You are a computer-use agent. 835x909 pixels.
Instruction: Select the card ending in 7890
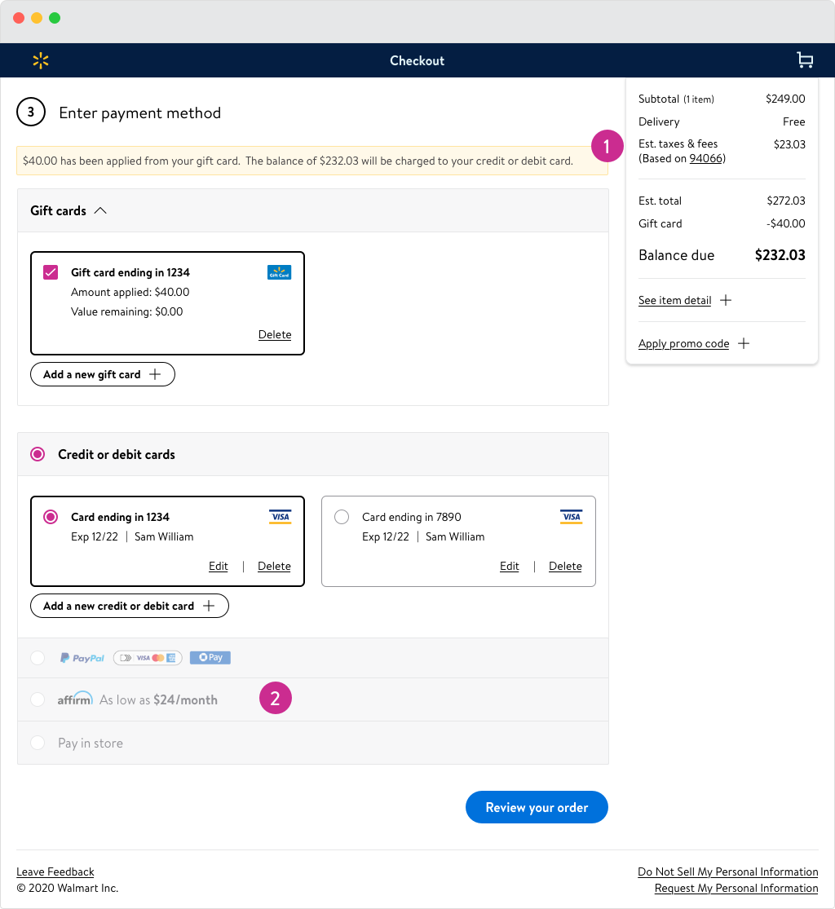coord(342,517)
